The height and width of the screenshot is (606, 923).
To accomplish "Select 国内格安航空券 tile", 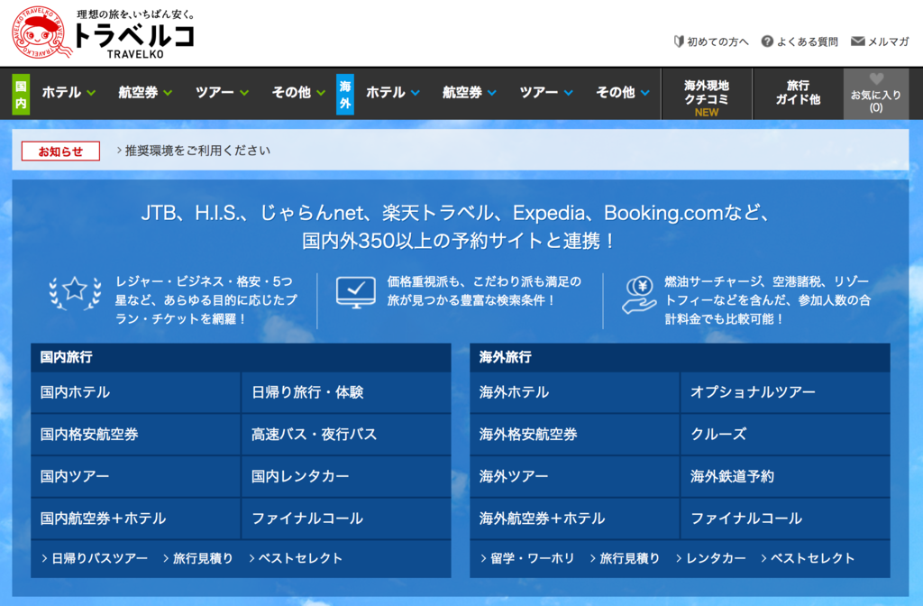I will tap(135, 435).
